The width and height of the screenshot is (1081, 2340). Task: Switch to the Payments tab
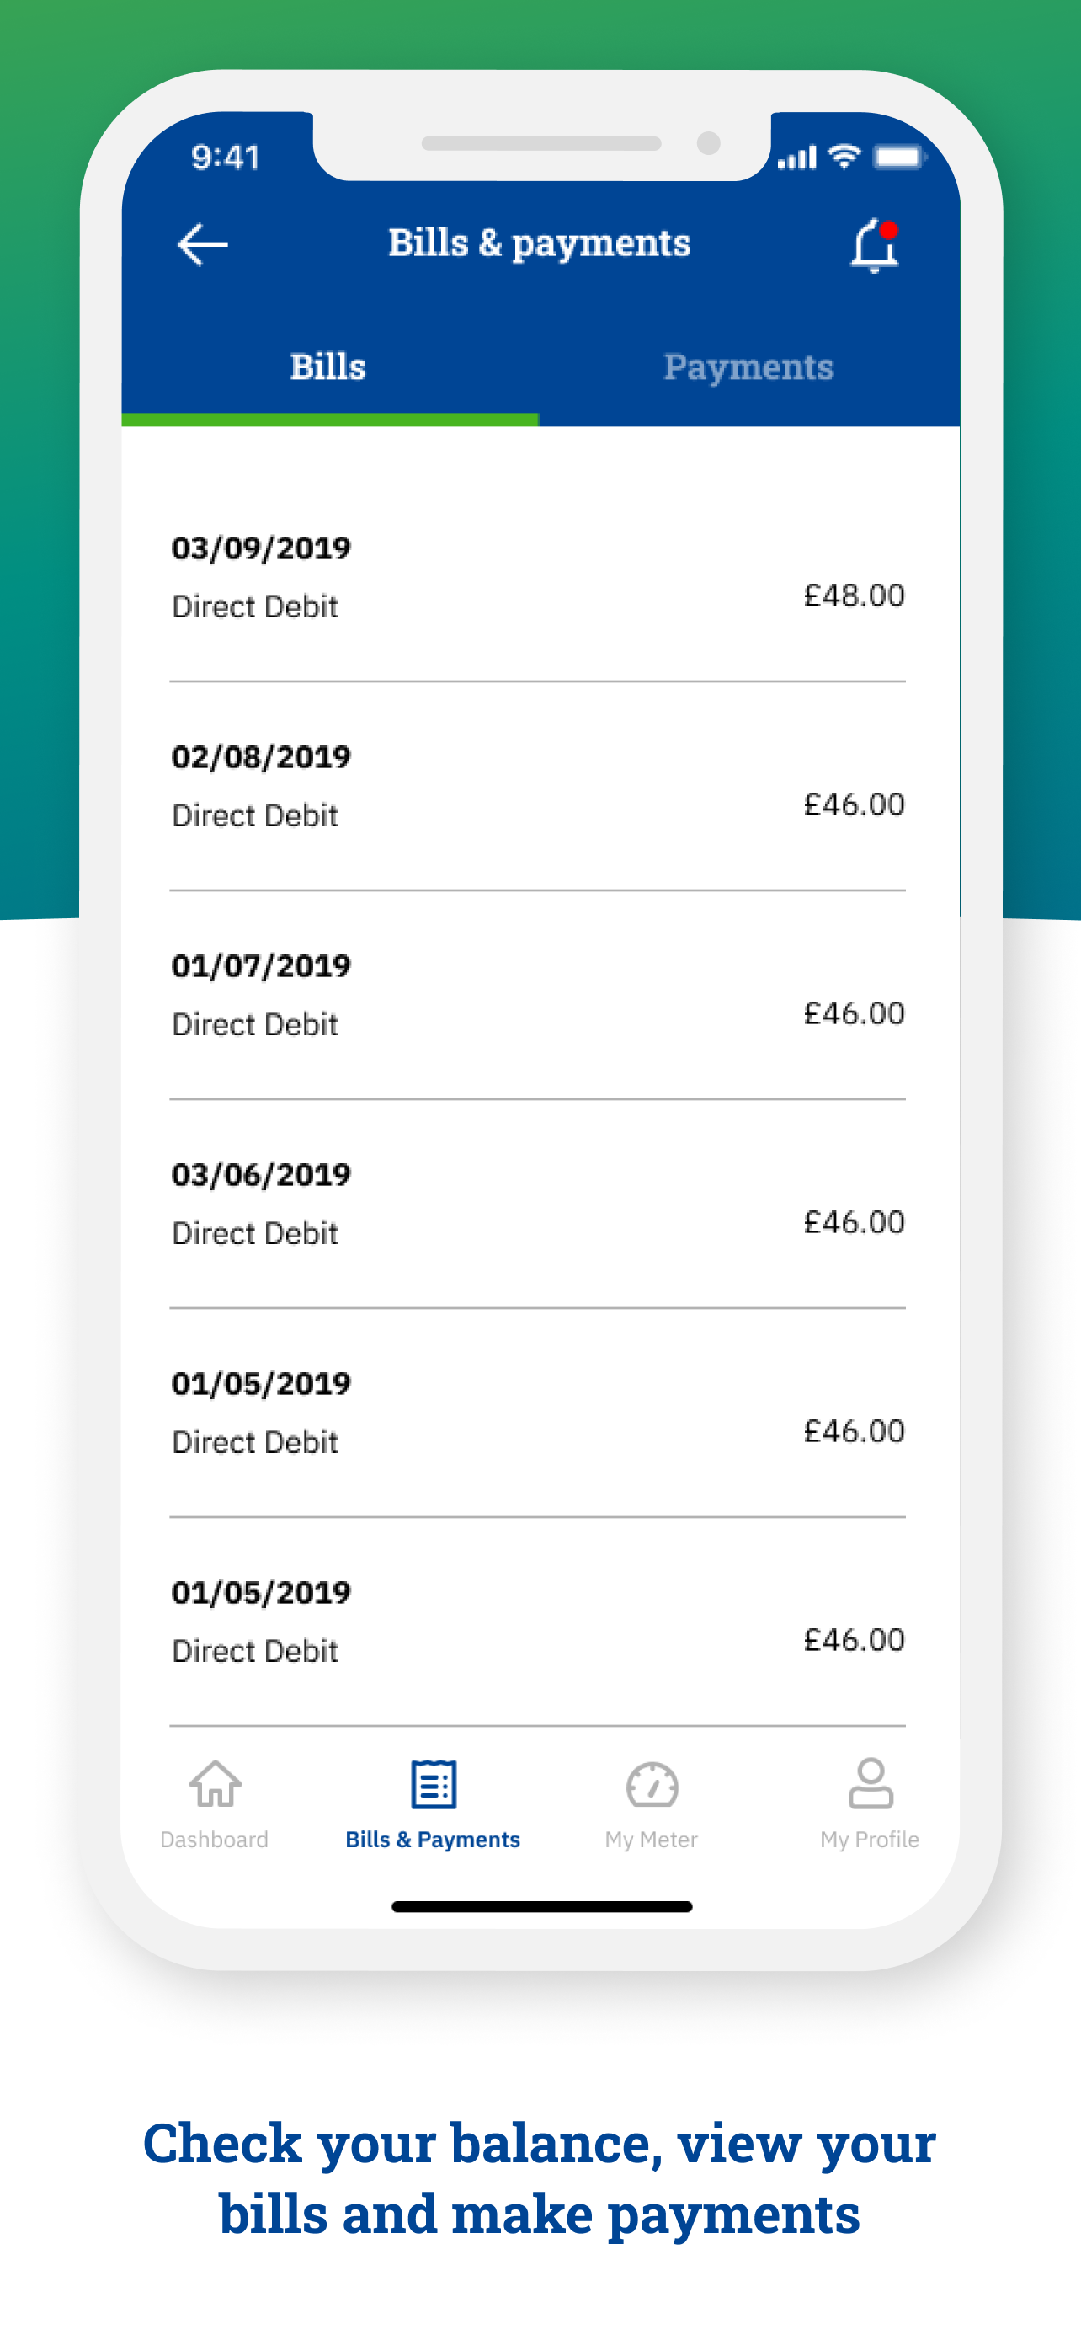(748, 368)
